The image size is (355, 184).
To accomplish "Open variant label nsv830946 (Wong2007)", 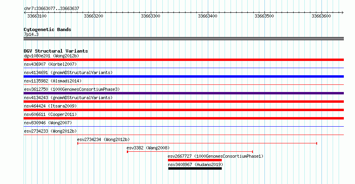I will point(48,123).
